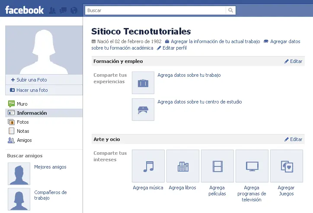Click the pencil icon beside Editar perfil
Viewport: 313px width, 213px height.
coord(159,48)
